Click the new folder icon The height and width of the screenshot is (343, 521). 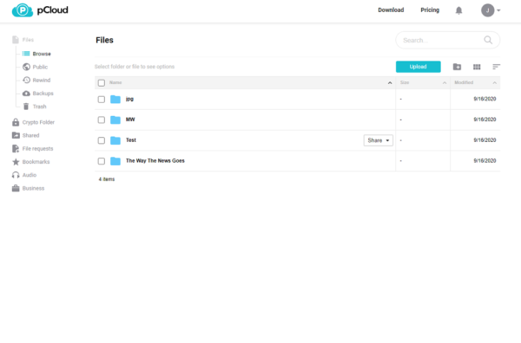point(457,67)
